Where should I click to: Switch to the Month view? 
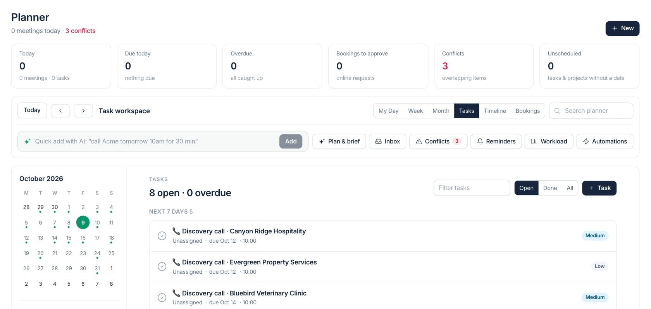[x=441, y=111]
